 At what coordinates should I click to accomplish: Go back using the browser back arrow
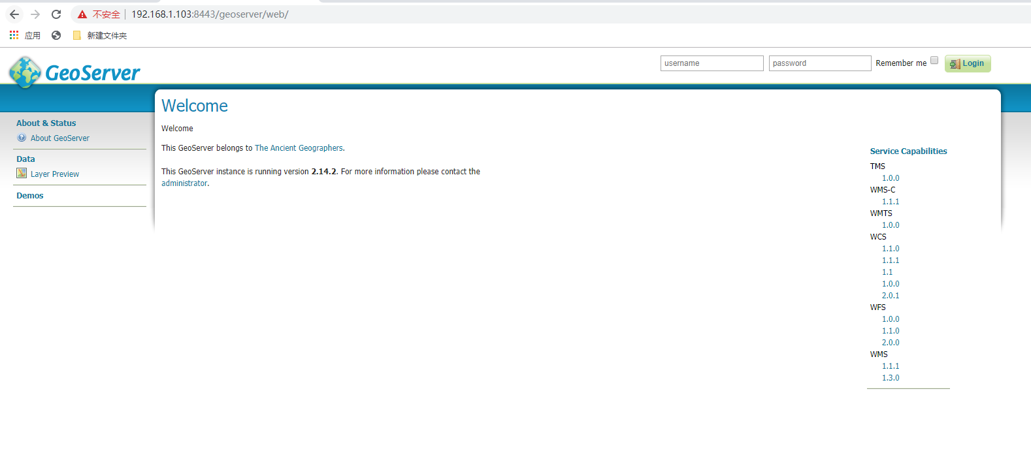[14, 14]
